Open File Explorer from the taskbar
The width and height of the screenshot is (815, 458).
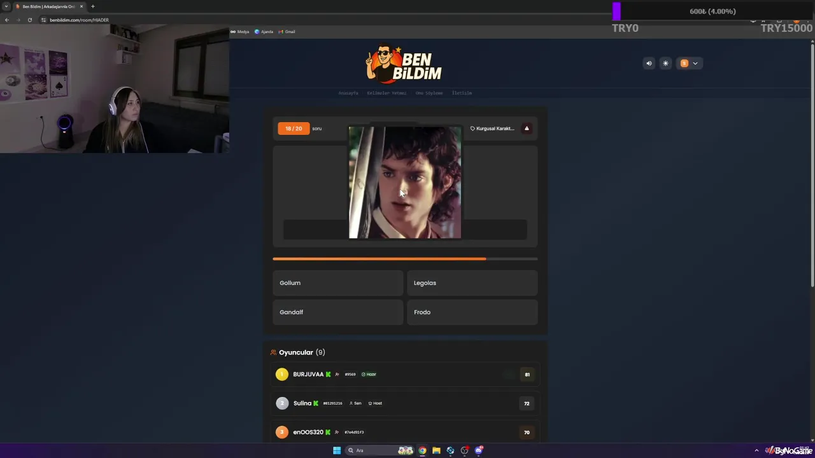pyautogui.click(x=436, y=450)
